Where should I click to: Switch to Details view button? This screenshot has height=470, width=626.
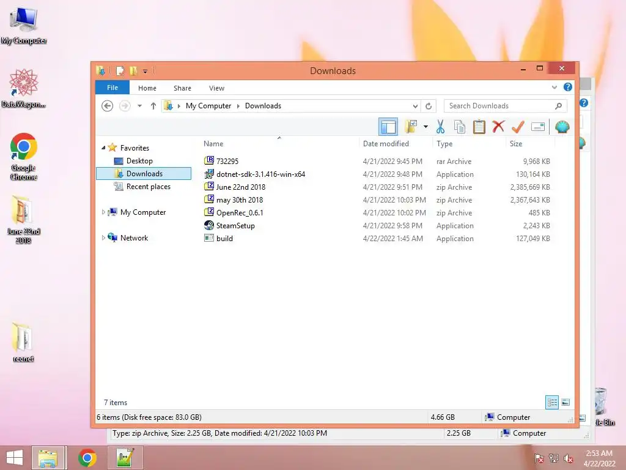552,403
